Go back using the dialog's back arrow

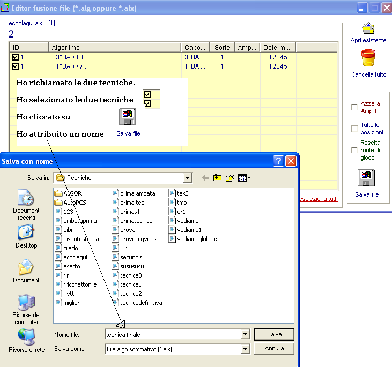(x=205, y=178)
